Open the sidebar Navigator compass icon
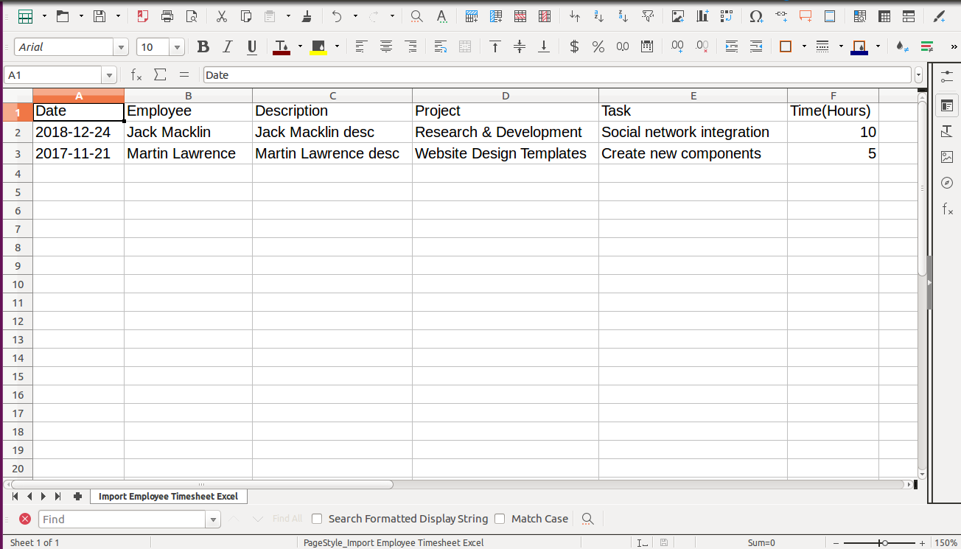Screen dimensions: 961x549 click(947, 183)
